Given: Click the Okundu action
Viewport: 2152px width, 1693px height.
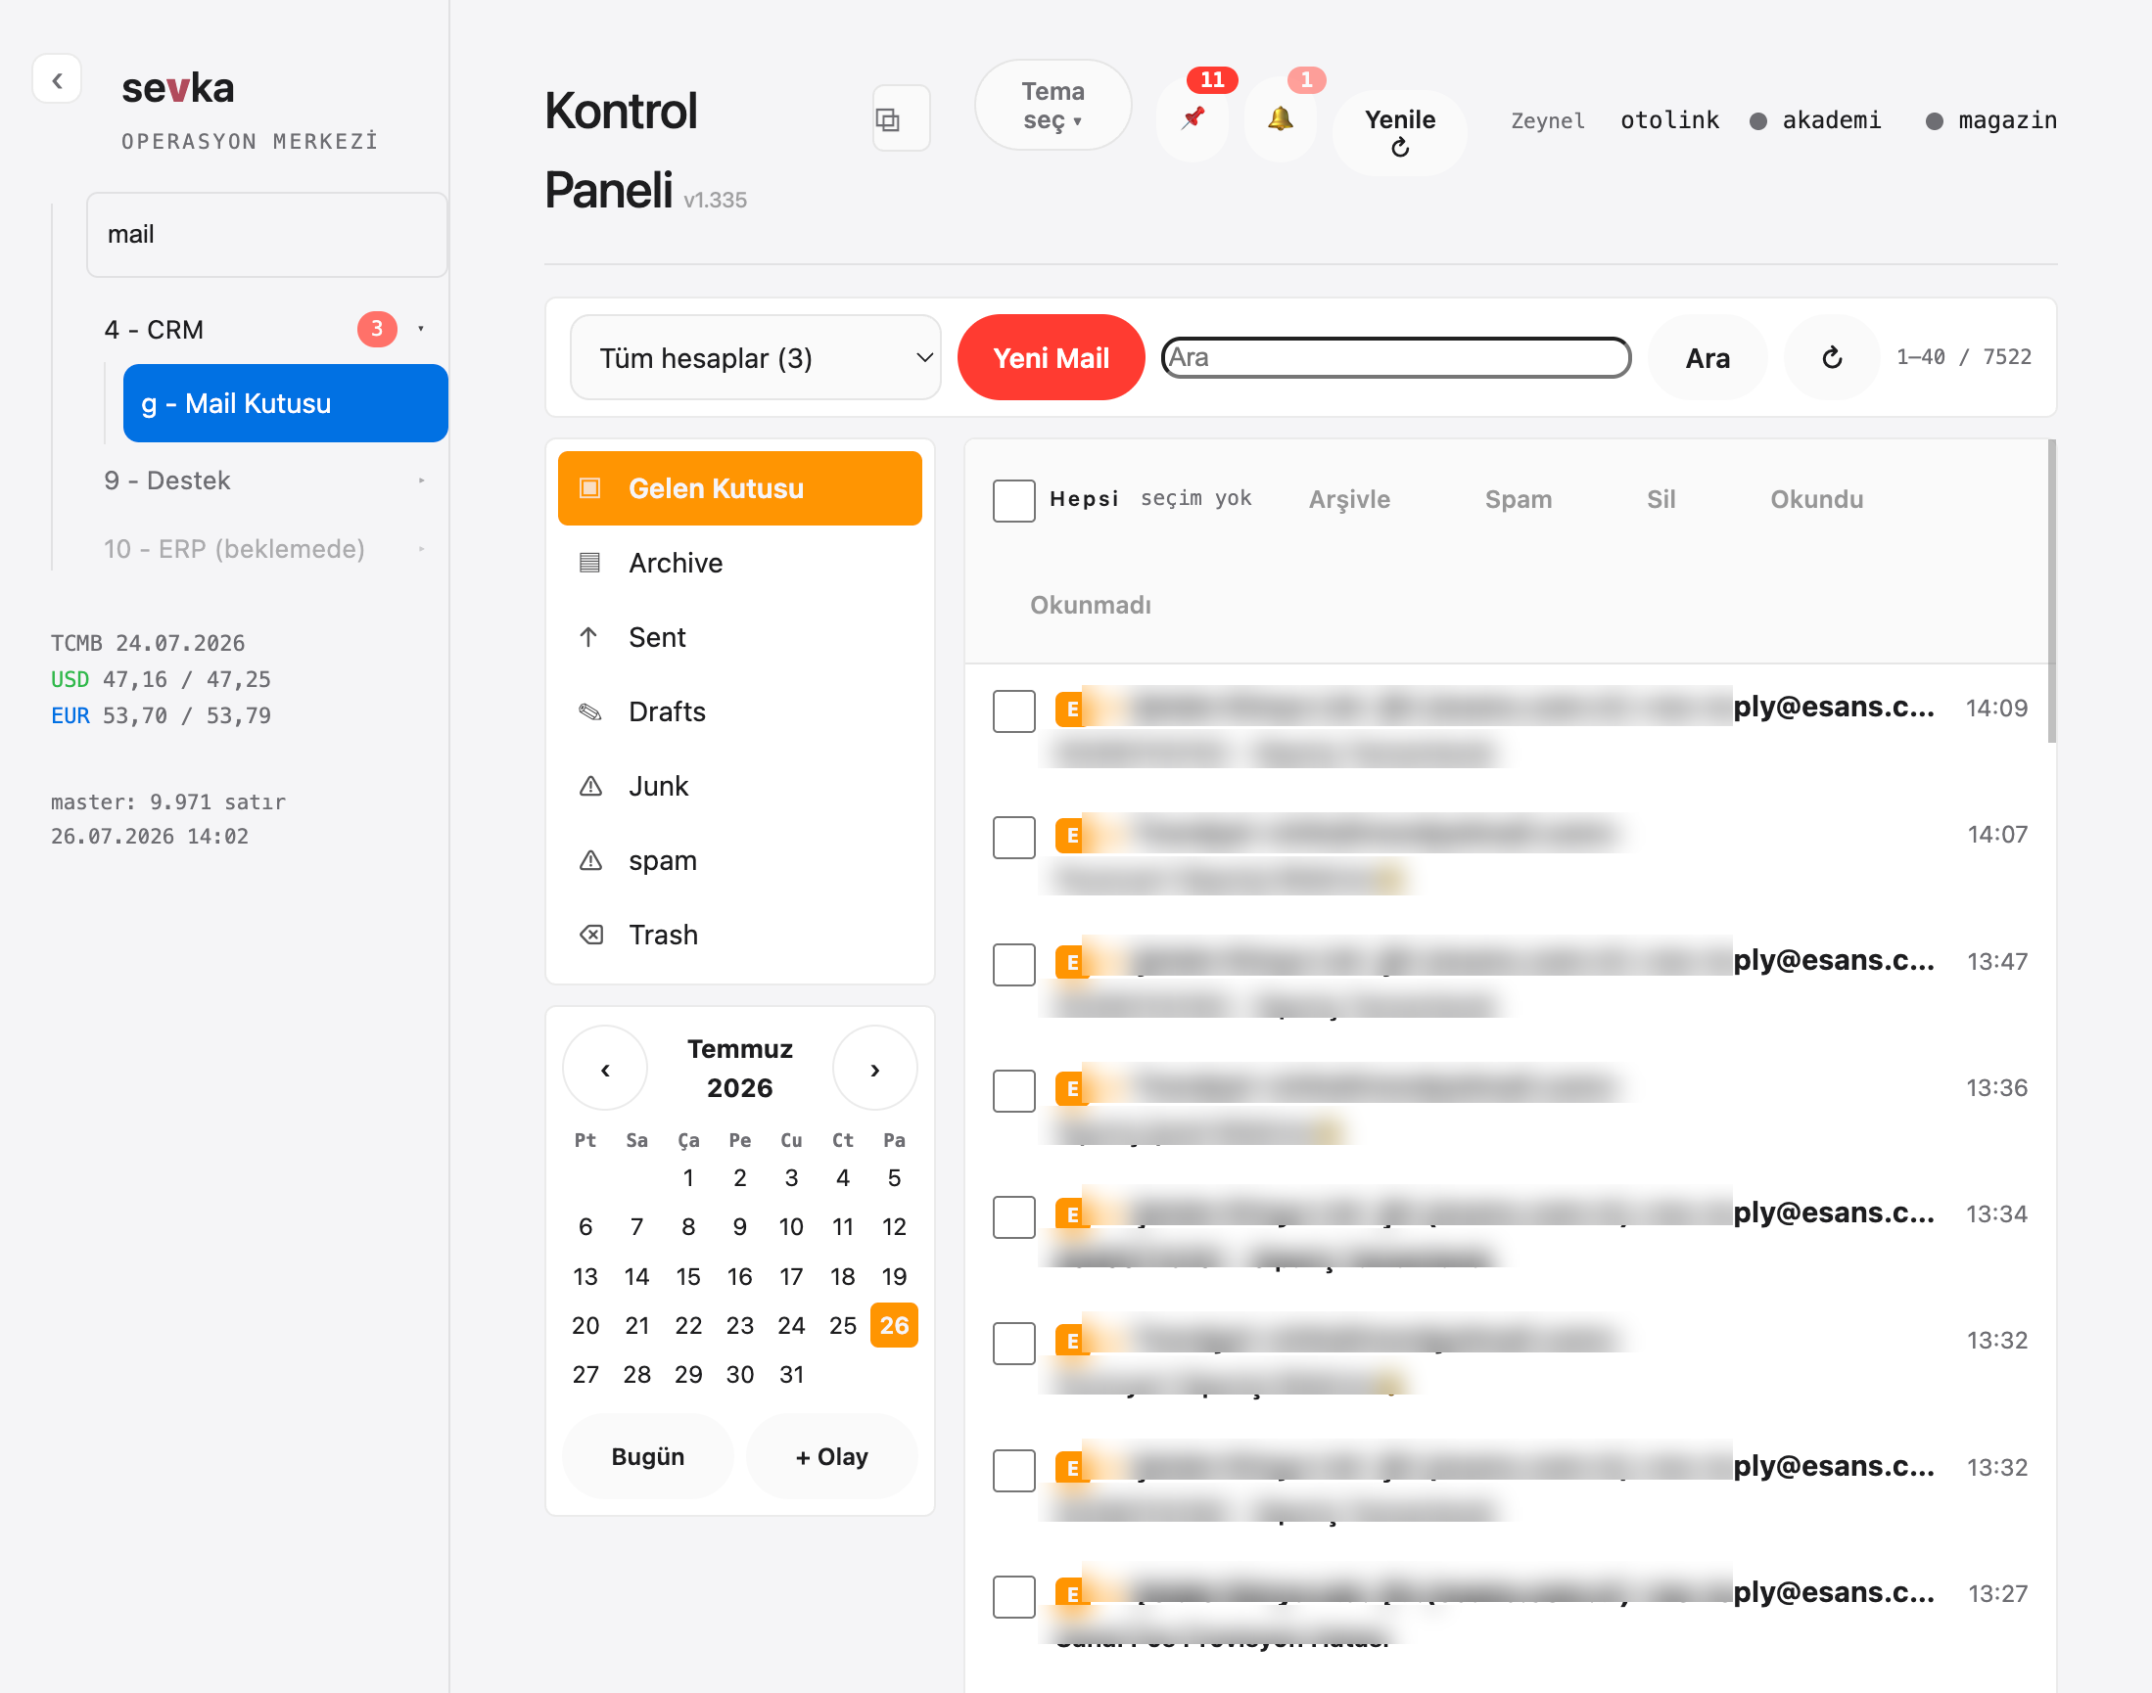Looking at the screenshot, I should [x=1817, y=499].
